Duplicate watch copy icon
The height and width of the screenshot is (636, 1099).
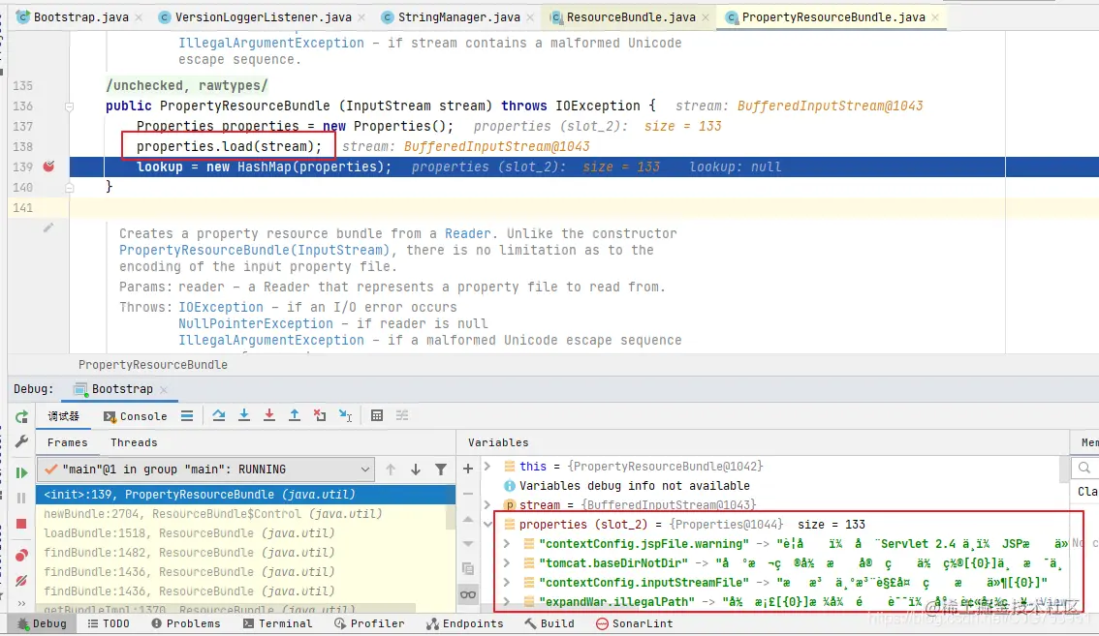[x=468, y=569]
